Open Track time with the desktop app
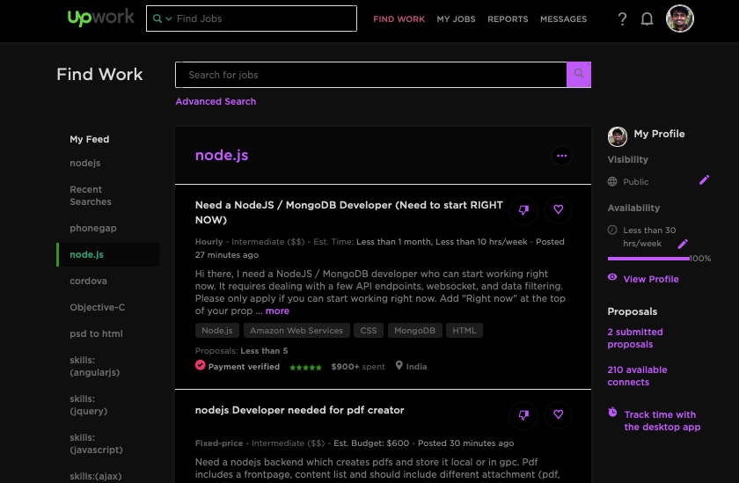 pyautogui.click(x=662, y=421)
